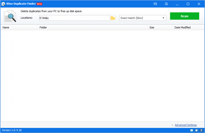Close the Wise Duplicate Finder window
The image size is (205, 133).
pyautogui.click(x=199, y=4)
